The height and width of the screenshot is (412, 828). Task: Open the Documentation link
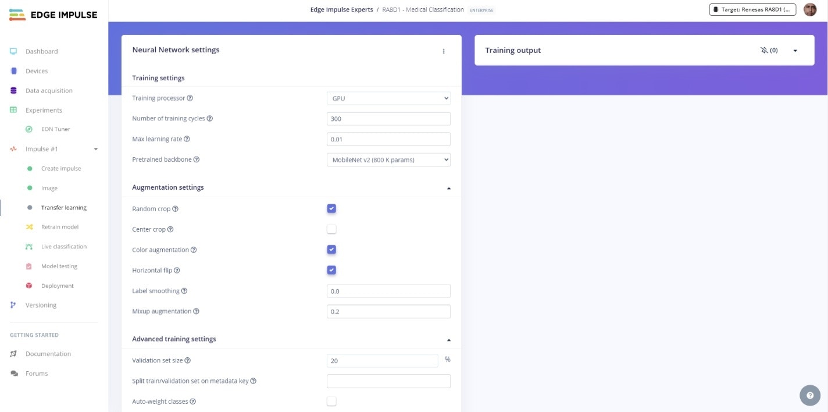[x=48, y=354]
